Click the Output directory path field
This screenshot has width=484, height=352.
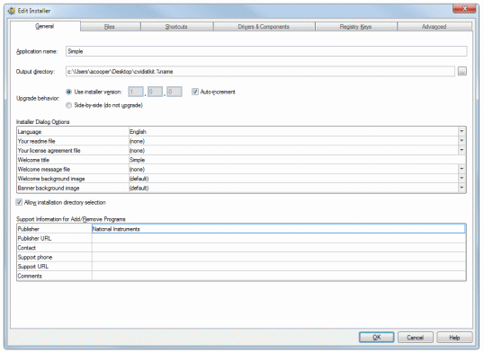(260, 72)
